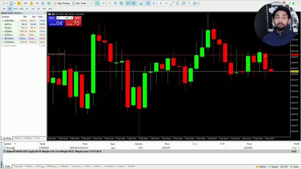Switch chart to bar chart
This screenshot has height=169, width=301.
pos(92,3)
